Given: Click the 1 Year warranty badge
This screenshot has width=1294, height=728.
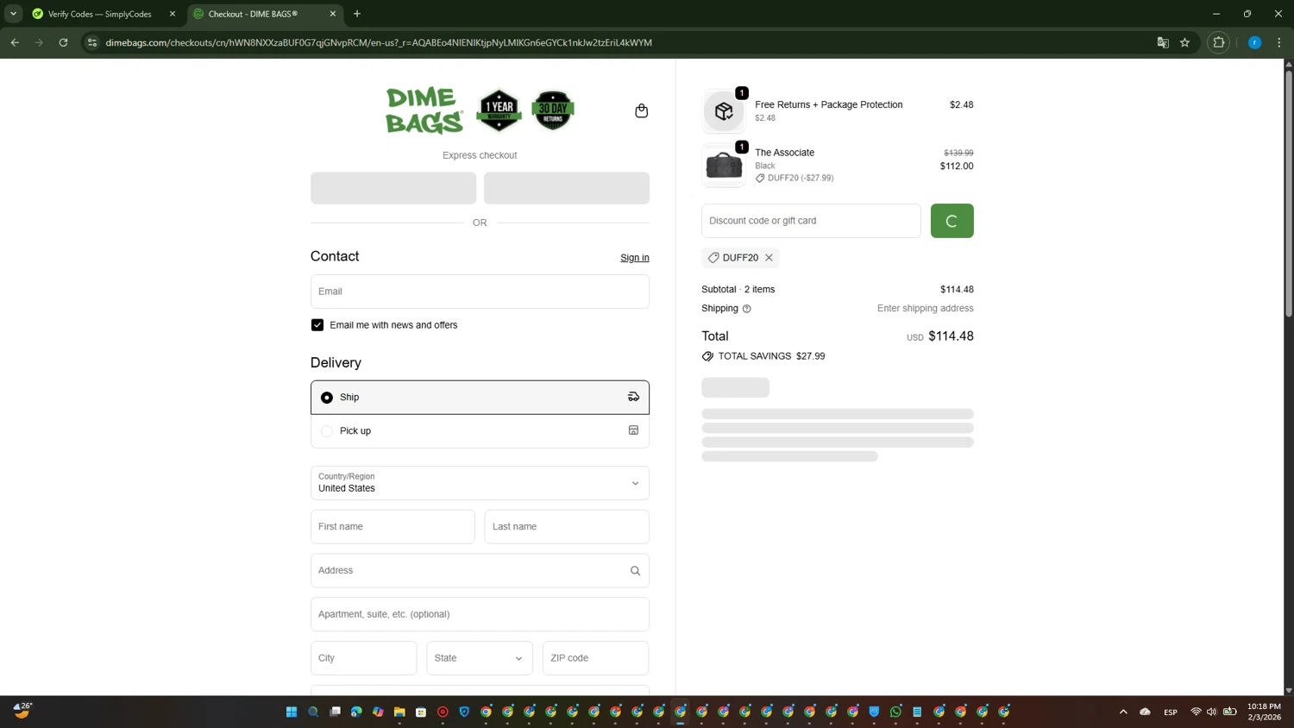Looking at the screenshot, I should click(x=499, y=110).
